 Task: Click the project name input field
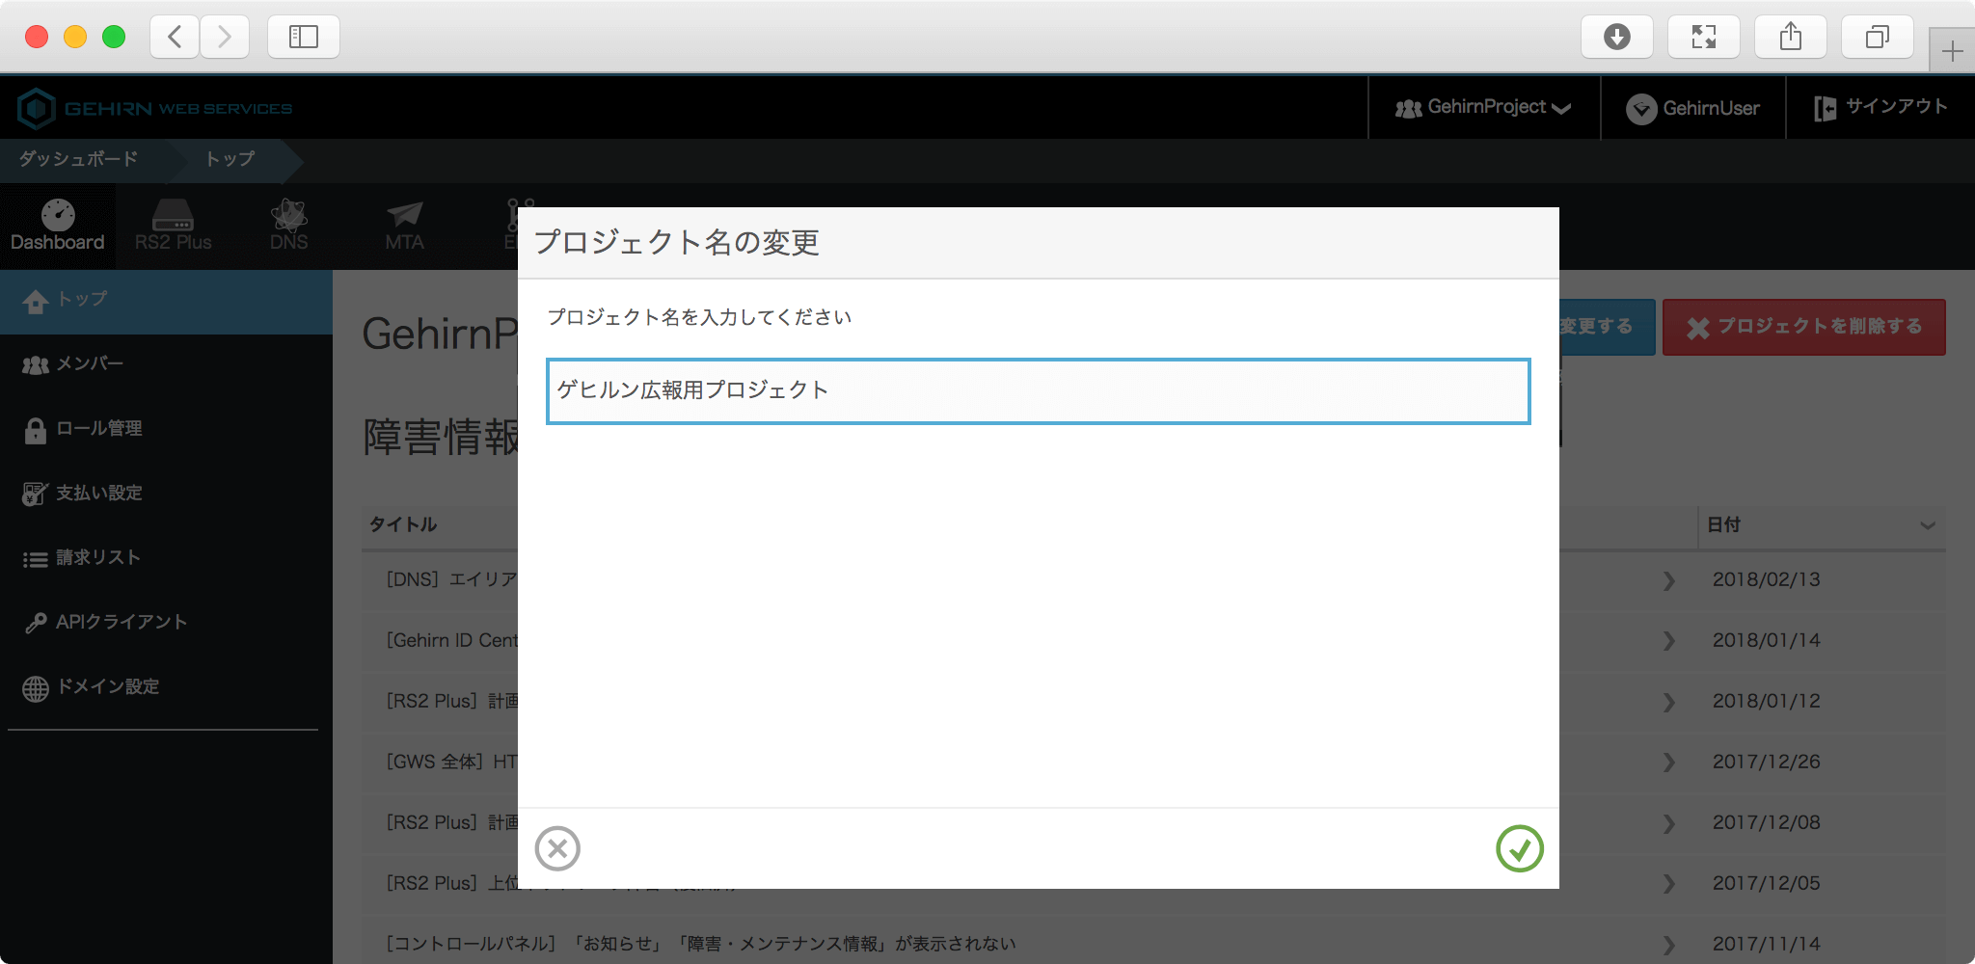point(1038,391)
